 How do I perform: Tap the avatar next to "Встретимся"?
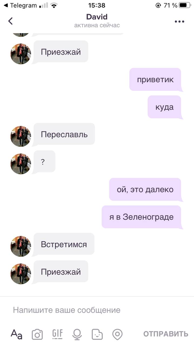coord(21,246)
